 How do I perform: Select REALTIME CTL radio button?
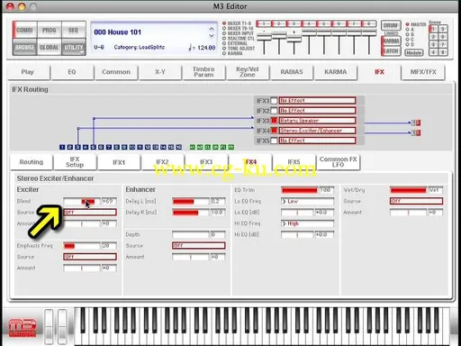point(224,39)
